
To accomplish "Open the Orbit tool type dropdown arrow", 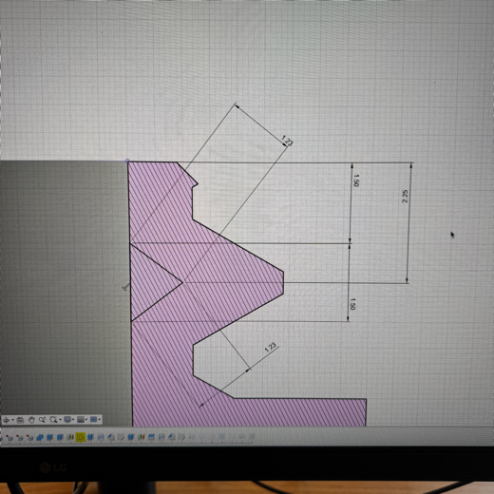I will click(x=12, y=420).
